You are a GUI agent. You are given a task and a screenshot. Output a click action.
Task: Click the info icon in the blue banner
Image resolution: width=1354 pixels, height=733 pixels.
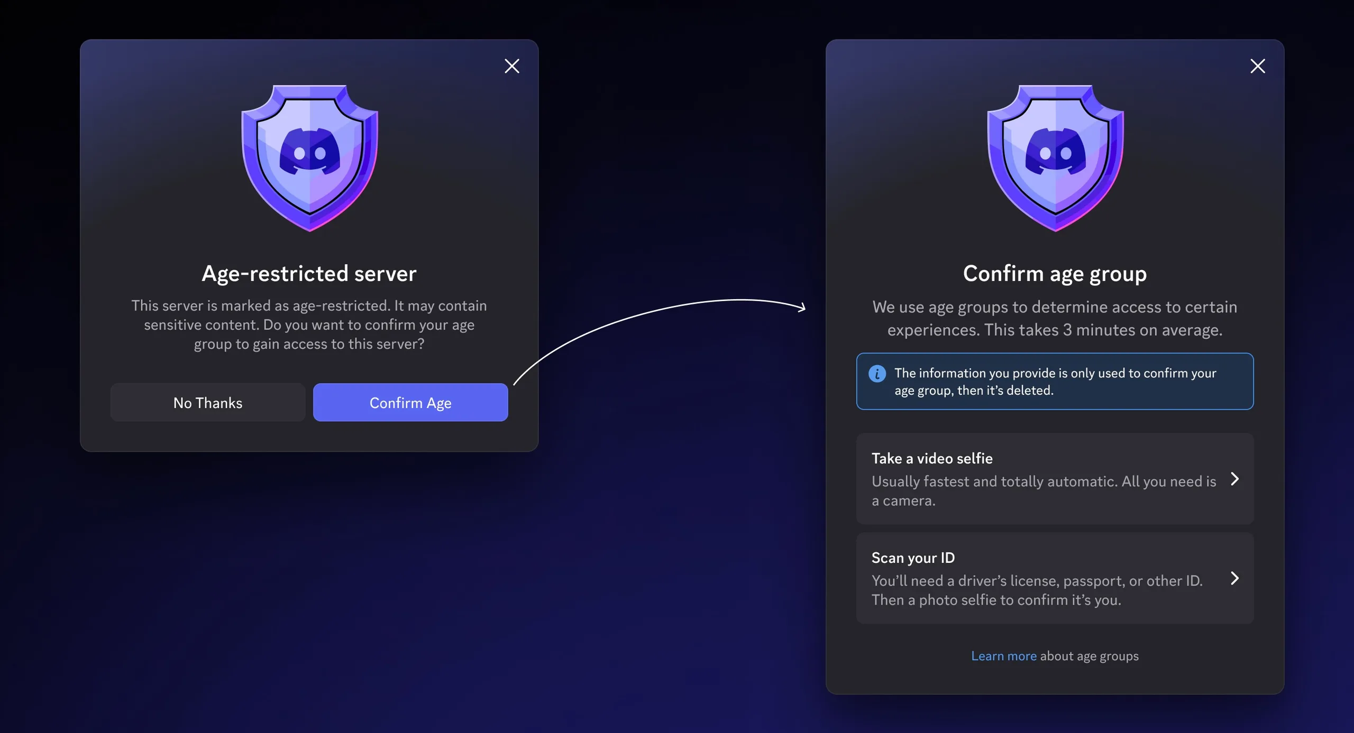coord(878,373)
